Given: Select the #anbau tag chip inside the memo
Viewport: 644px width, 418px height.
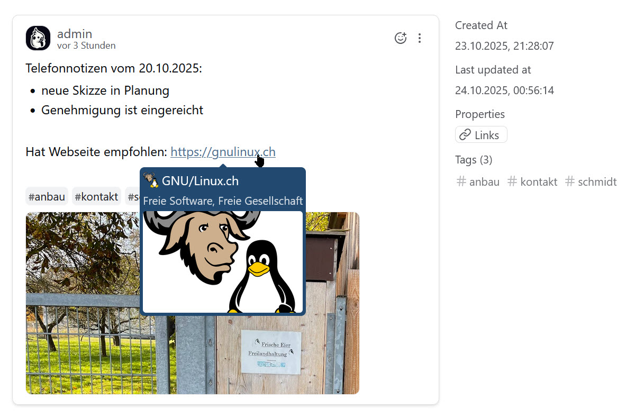Looking at the screenshot, I should click(47, 197).
